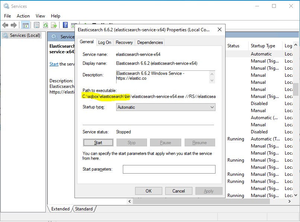
Task: Click the Start service button
Action: coord(98,143)
